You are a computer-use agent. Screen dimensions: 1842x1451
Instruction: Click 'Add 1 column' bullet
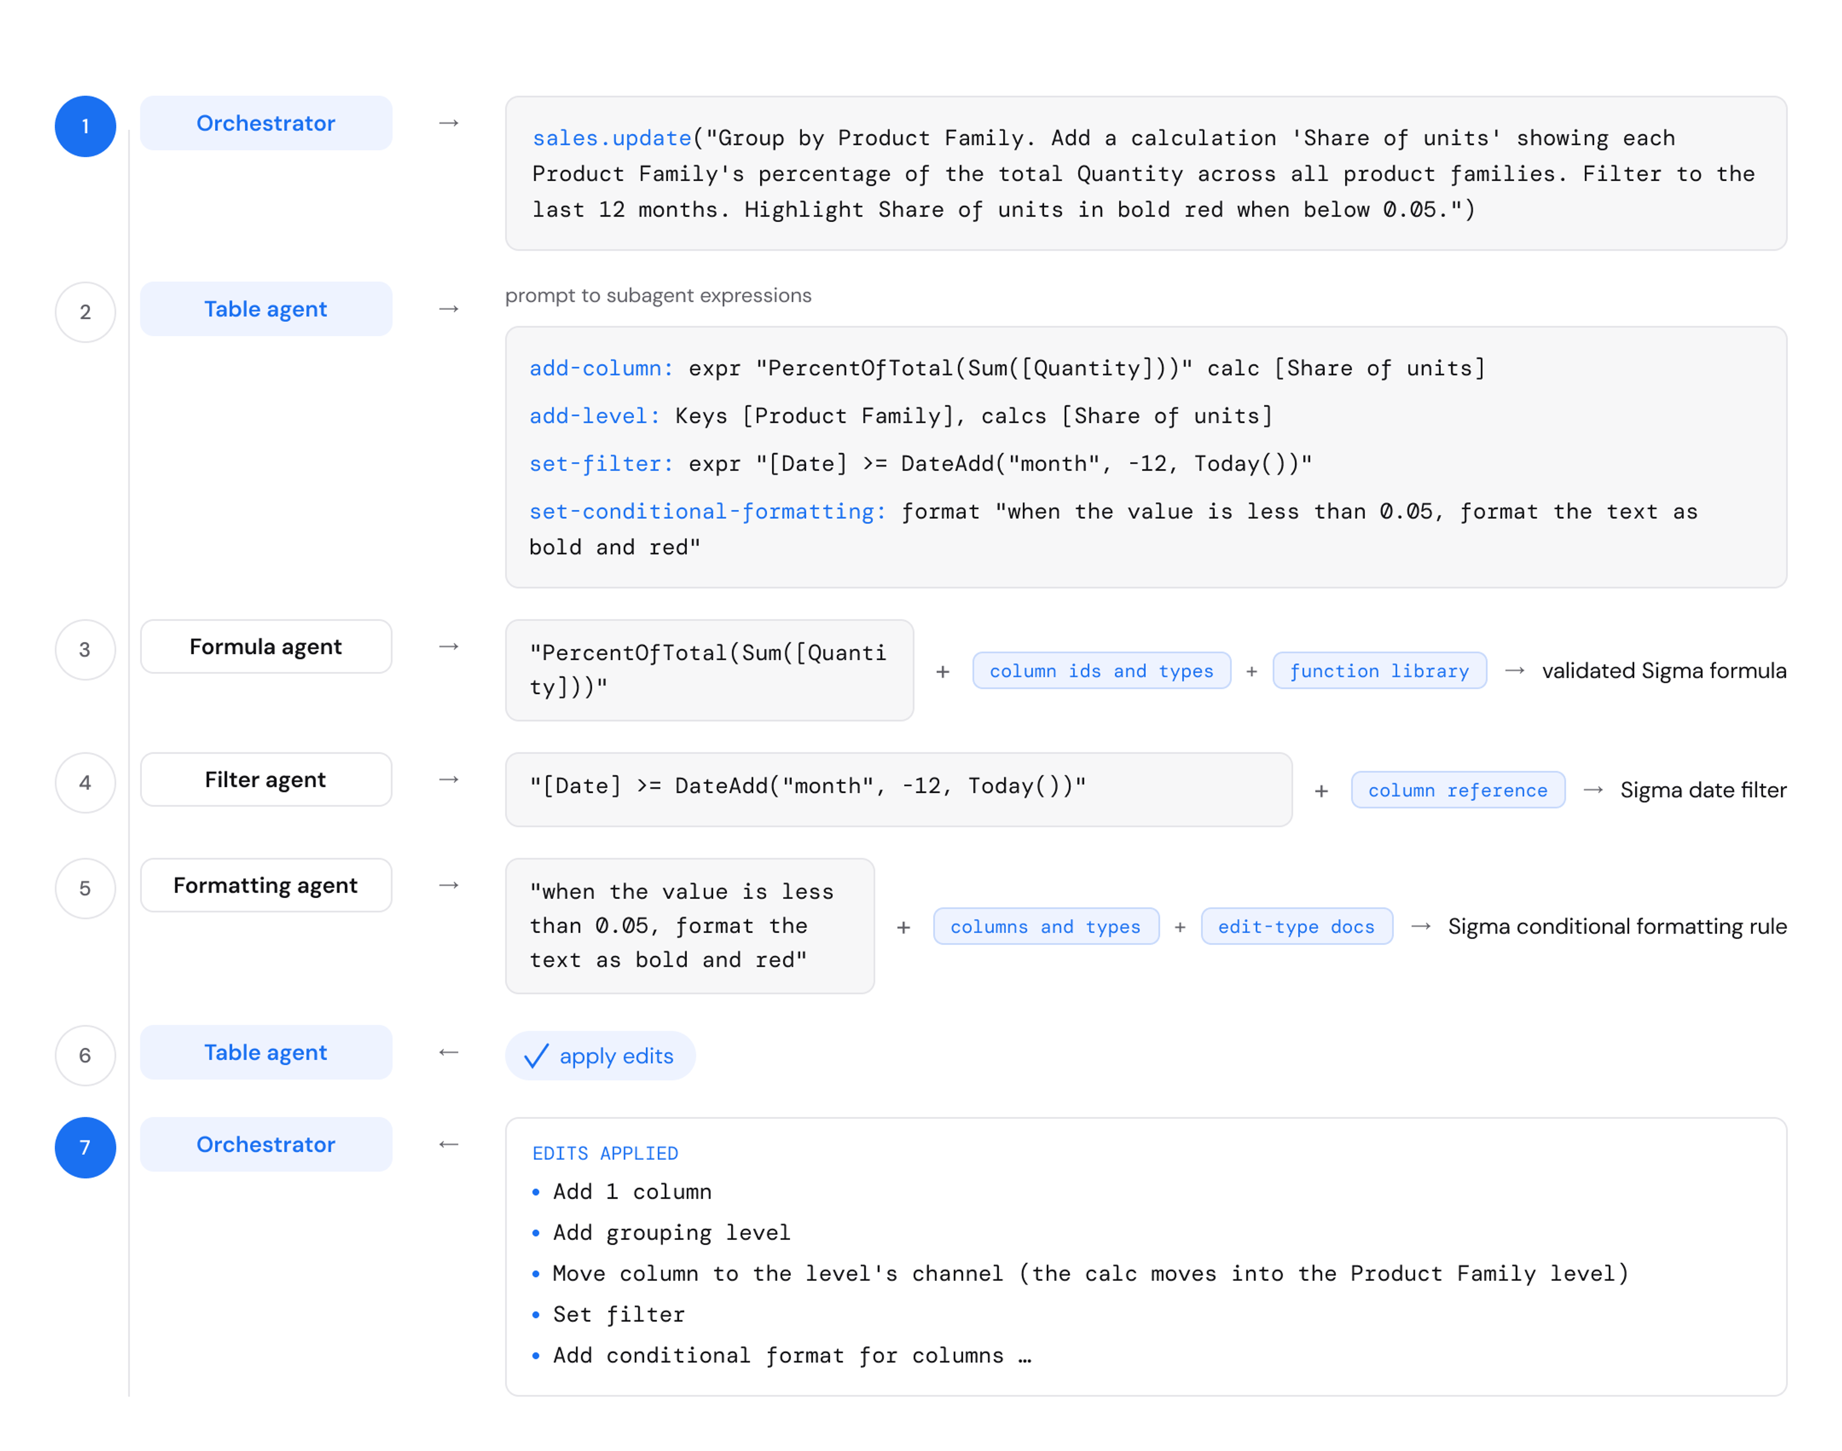click(x=632, y=1192)
